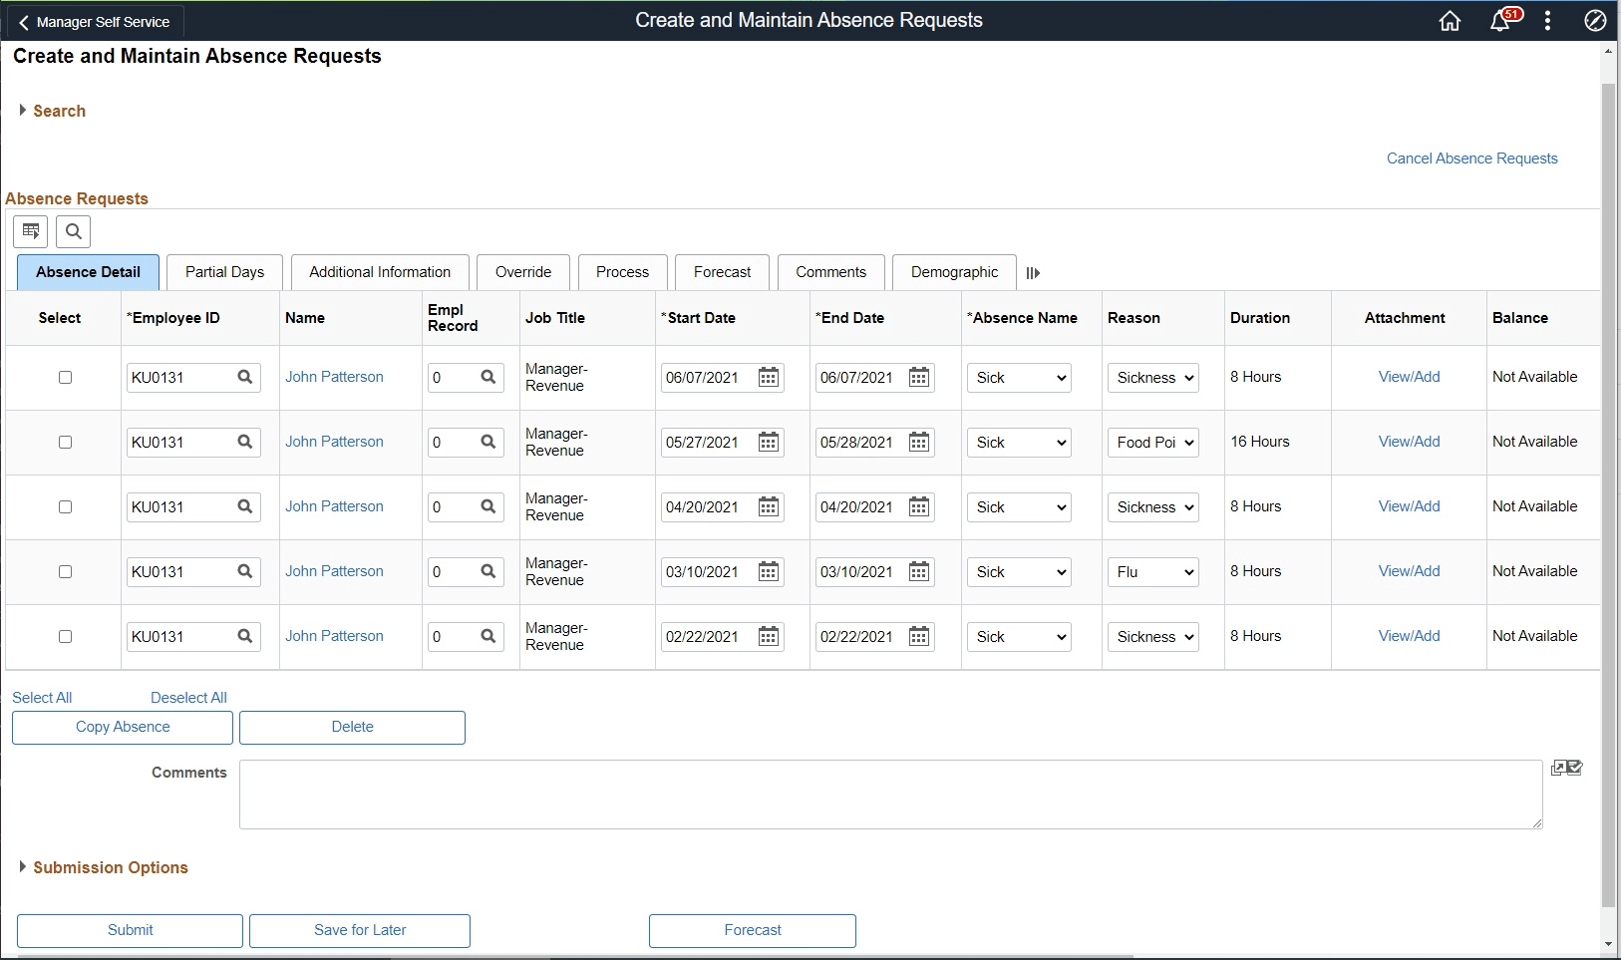Image resolution: width=1621 pixels, height=960 pixels.
Task: Check the select checkbox for the 02/22/2021 absence
Action: click(x=64, y=636)
